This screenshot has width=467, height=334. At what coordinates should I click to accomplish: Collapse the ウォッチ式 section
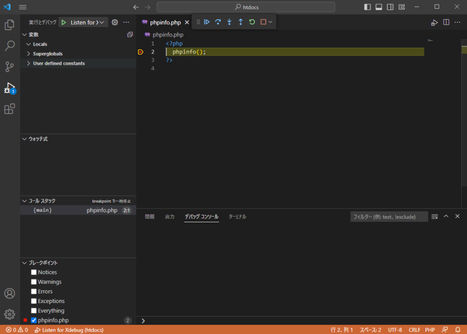25,139
